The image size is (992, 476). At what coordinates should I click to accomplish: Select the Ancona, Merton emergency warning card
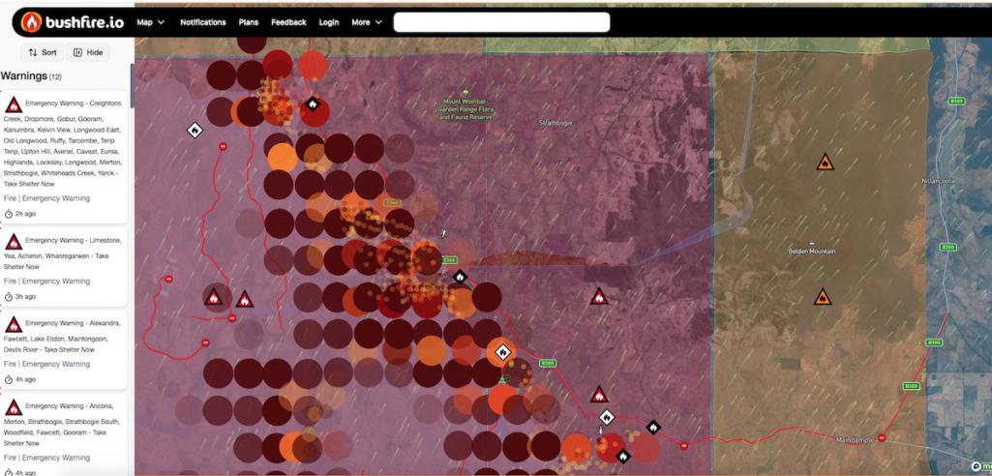click(66, 426)
